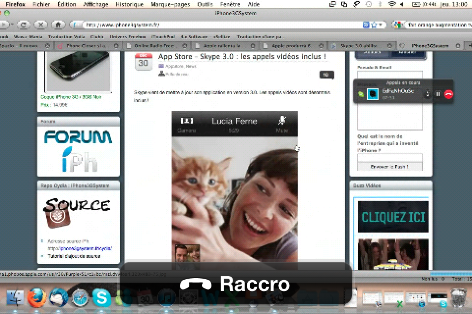Expand the URL bar history dropdown arrow
This screenshot has height=314, width=472.
click(x=381, y=25)
